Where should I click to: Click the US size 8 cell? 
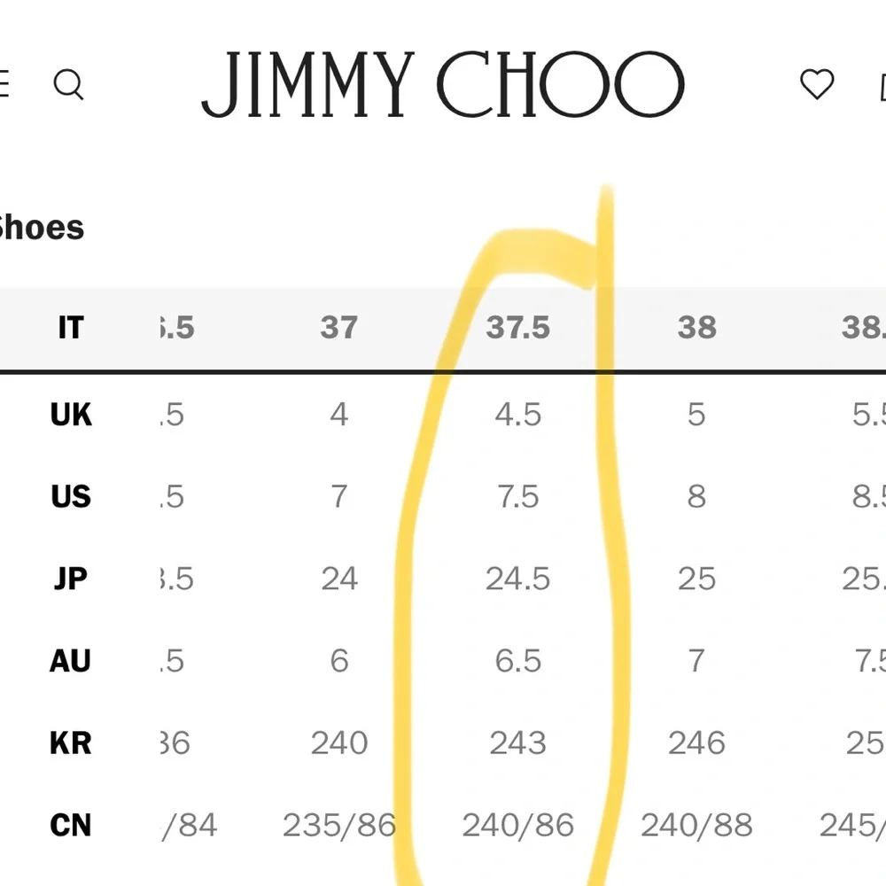(x=696, y=497)
